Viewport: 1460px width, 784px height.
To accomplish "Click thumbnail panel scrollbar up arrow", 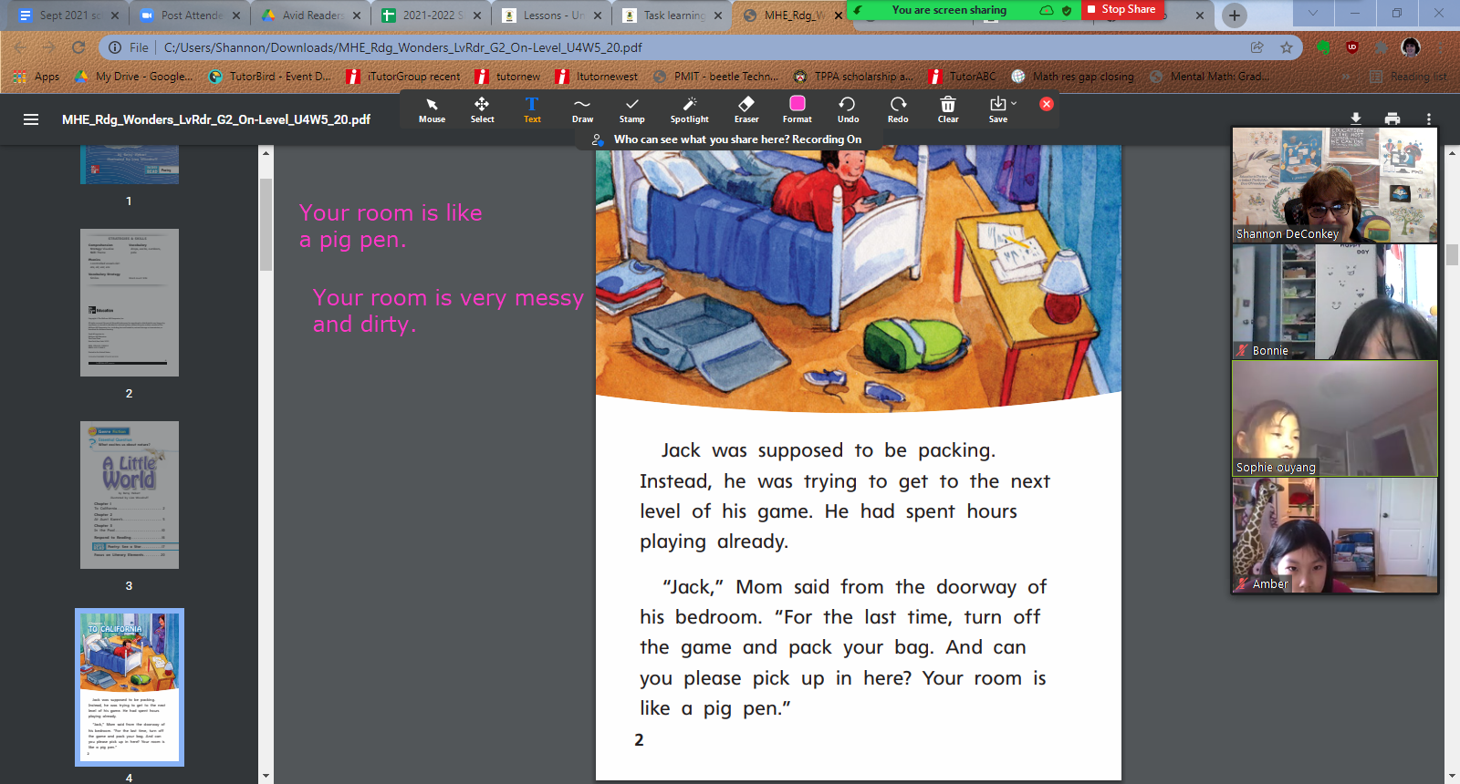I will (266, 152).
